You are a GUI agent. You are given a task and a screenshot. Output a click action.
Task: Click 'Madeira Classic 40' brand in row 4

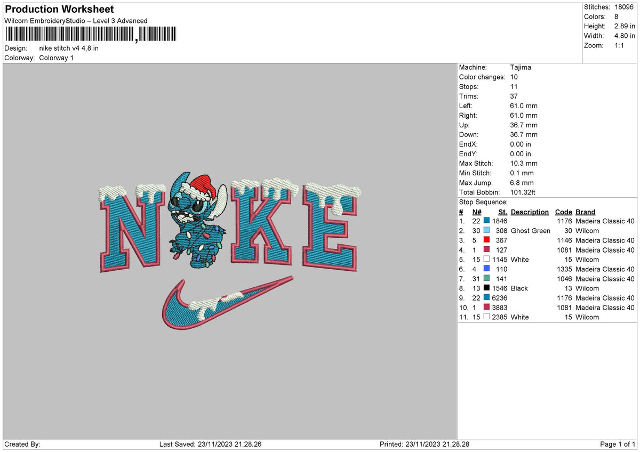[605, 250]
